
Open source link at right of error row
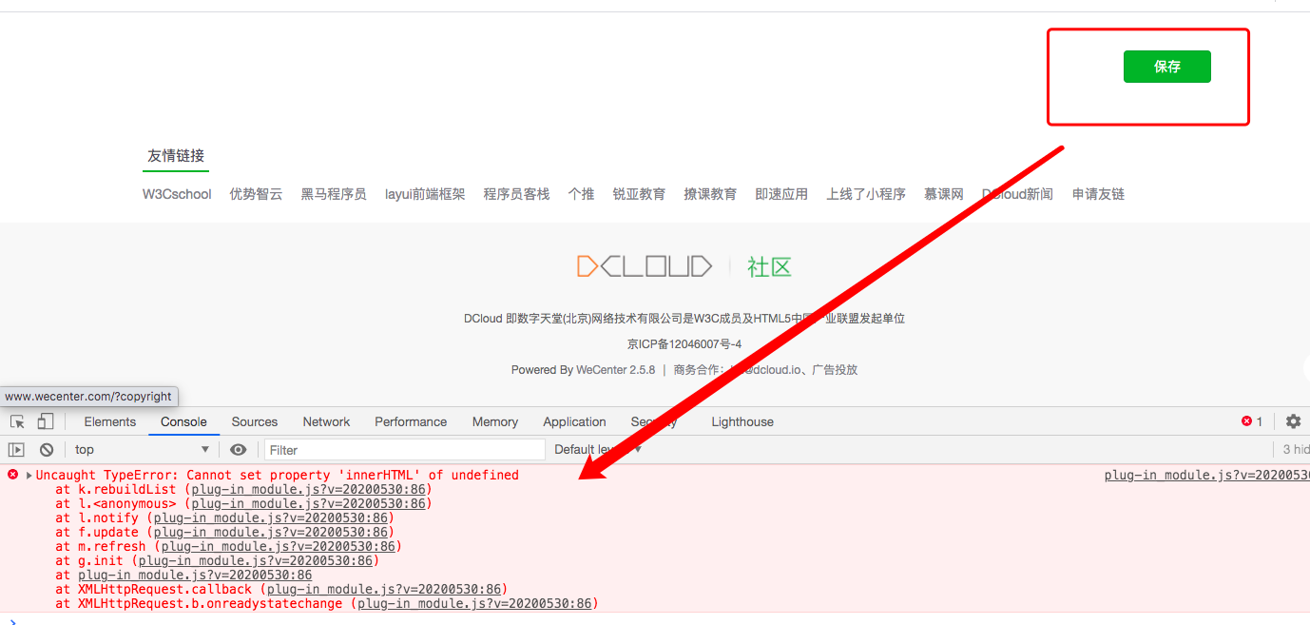[x=1207, y=475]
